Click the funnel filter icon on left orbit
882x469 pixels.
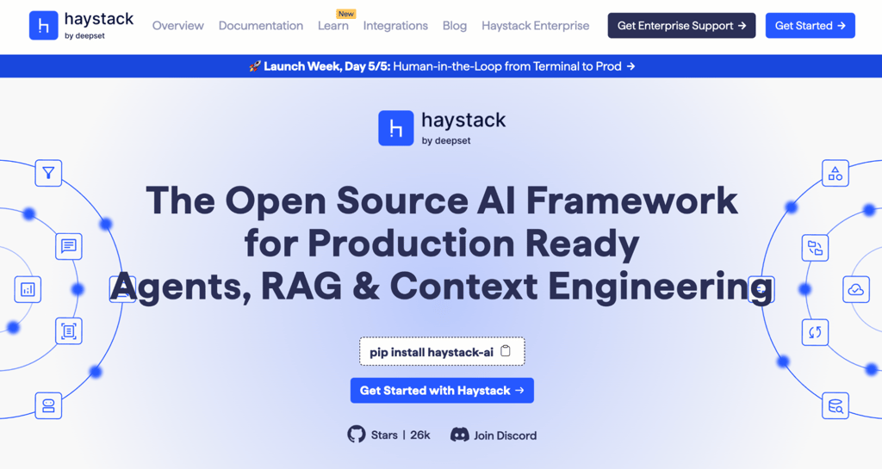(x=48, y=173)
